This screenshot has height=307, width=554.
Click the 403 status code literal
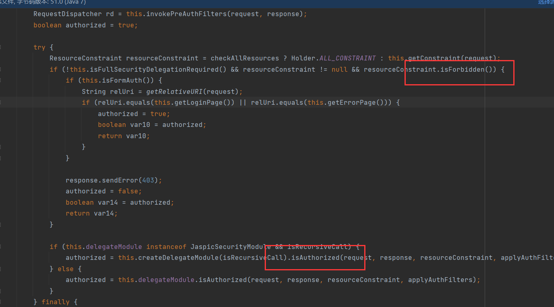point(148,180)
